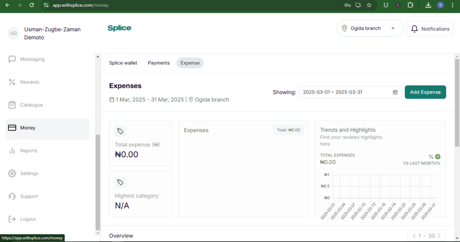Screen dimensions: 460x242
Task: Click the Trends and Highlights heading
Action: 348,130
